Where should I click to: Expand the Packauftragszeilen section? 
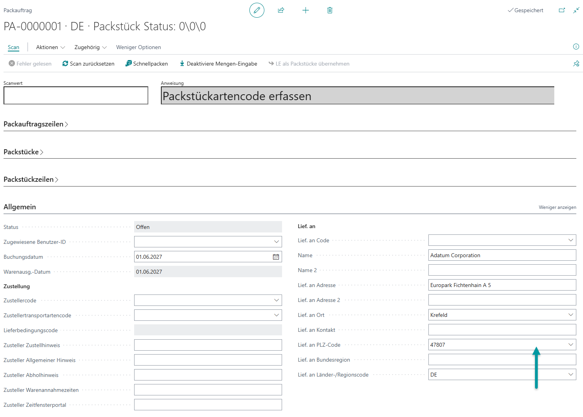click(x=36, y=124)
